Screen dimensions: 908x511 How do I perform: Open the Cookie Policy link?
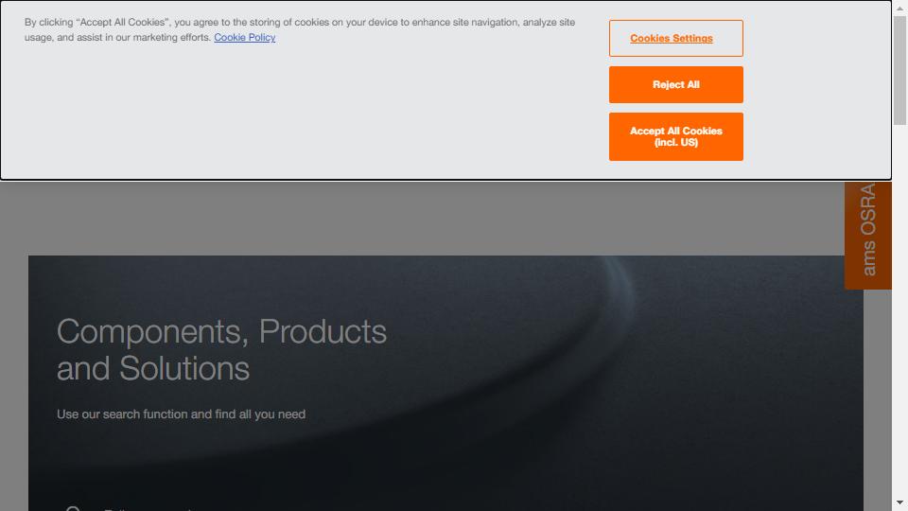pos(244,37)
